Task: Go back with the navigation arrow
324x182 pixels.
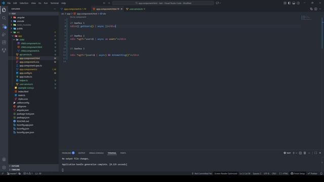Action: 104,3
